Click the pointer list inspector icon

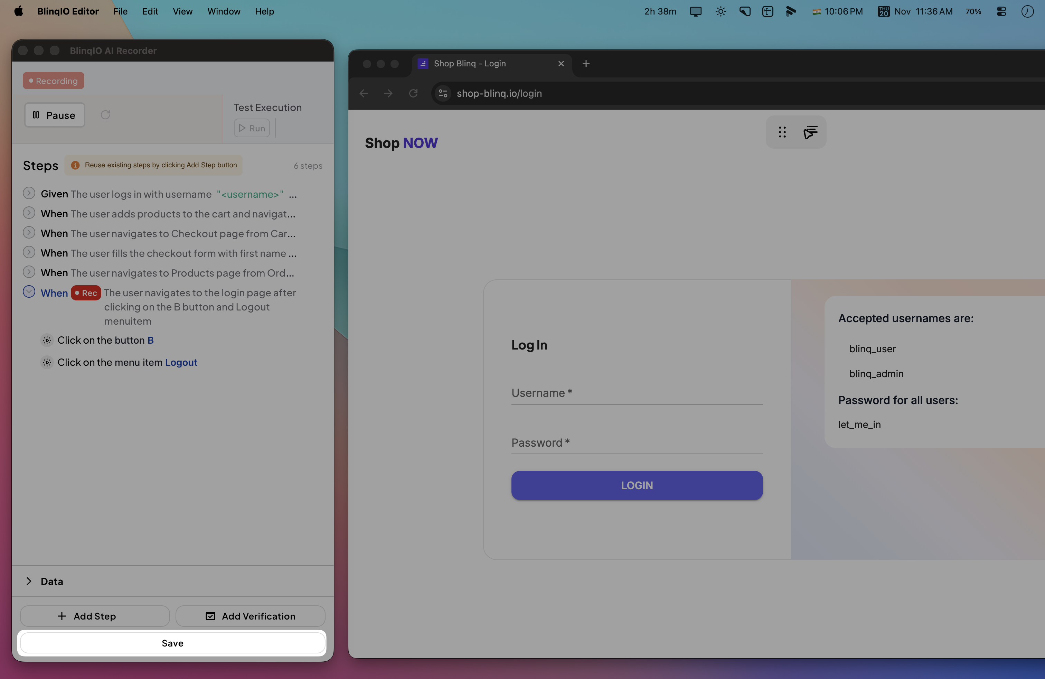pyautogui.click(x=810, y=132)
